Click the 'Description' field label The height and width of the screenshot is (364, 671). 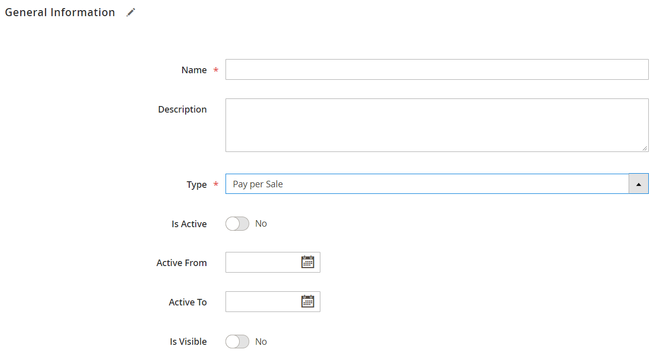(x=182, y=110)
